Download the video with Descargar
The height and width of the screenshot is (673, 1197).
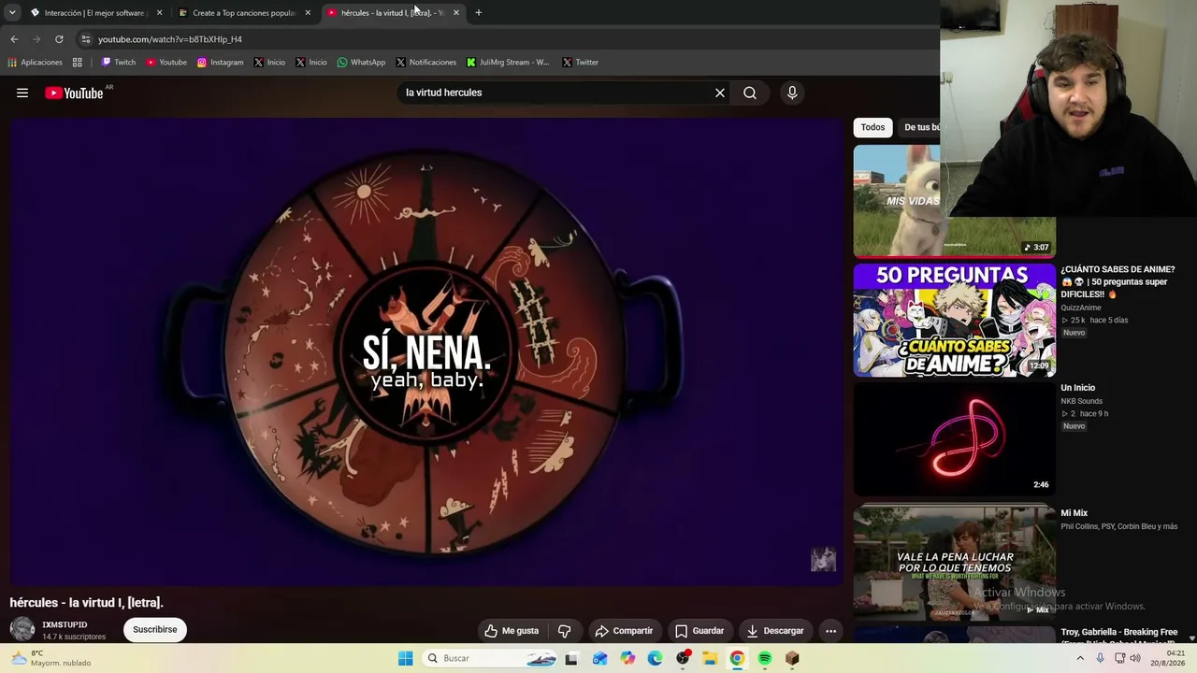[x=774, y=631]
